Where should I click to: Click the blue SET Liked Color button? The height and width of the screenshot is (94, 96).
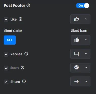click(10, 40)
